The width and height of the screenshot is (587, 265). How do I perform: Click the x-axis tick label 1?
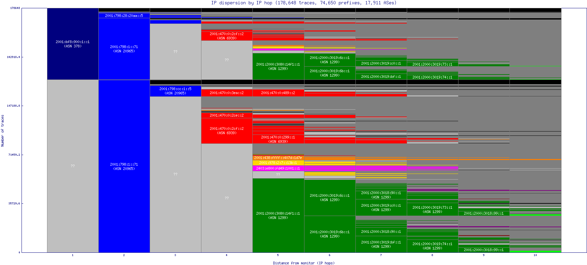point(73,255)
